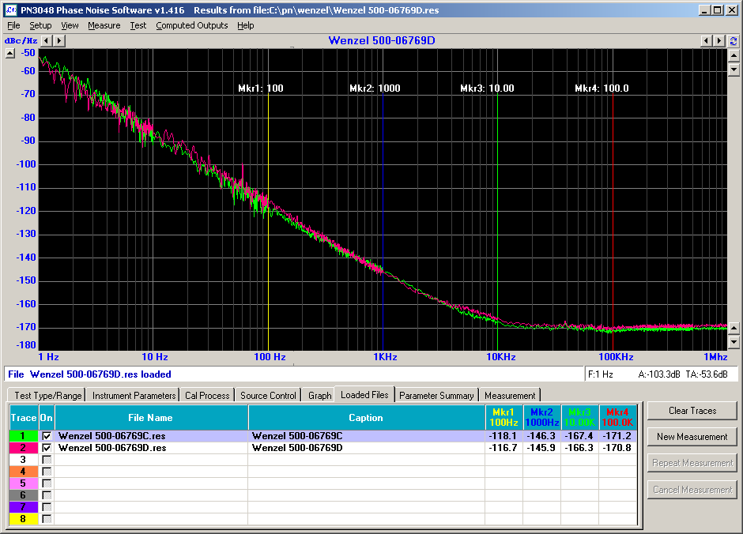Switch to the Parameter Summary tab

click(436, 395)
